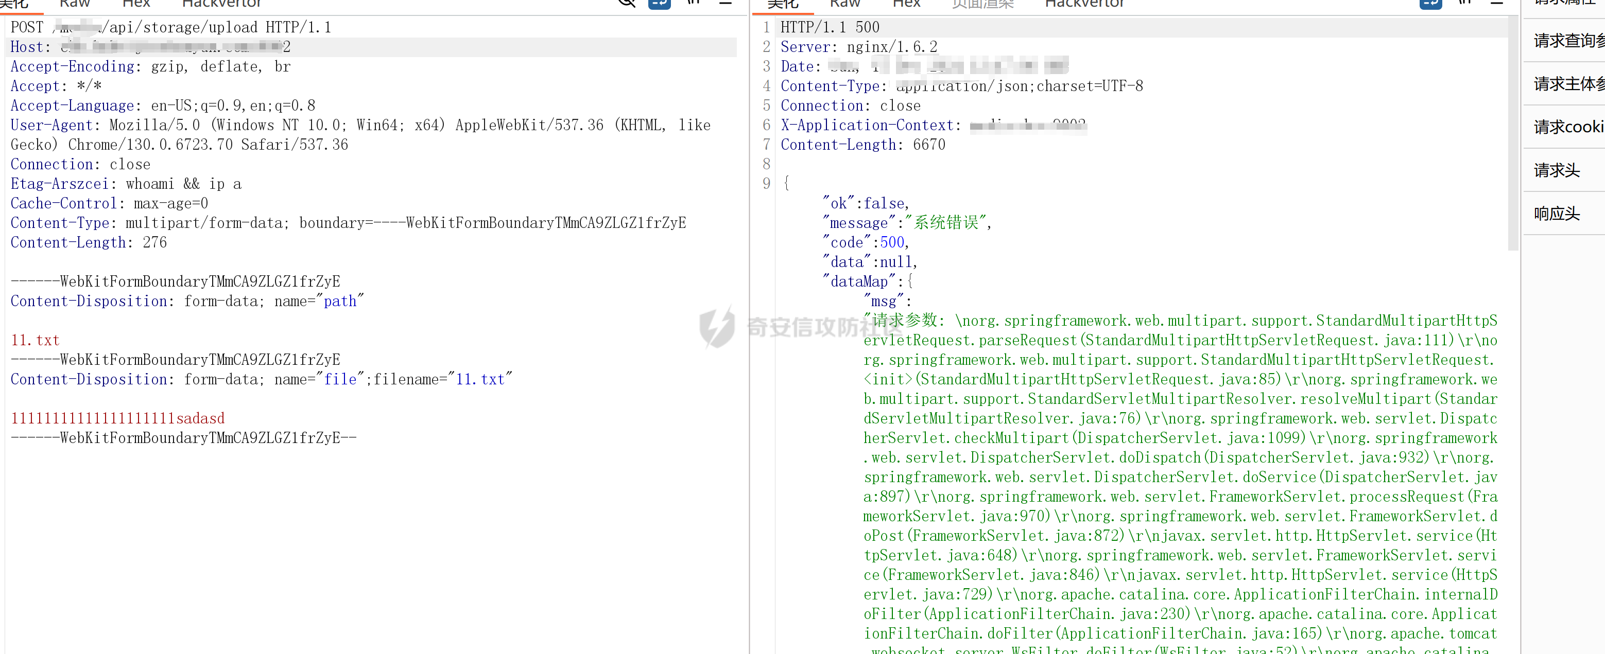Screen dimensions: 1605x654
Task: Toggle response line-wrap blue icon
Action: coord(1430,3)
